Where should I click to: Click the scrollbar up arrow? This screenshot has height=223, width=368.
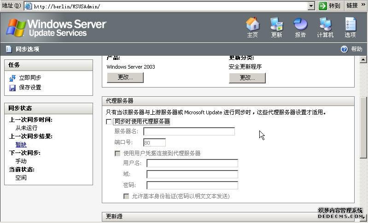[x=363, y=59]
